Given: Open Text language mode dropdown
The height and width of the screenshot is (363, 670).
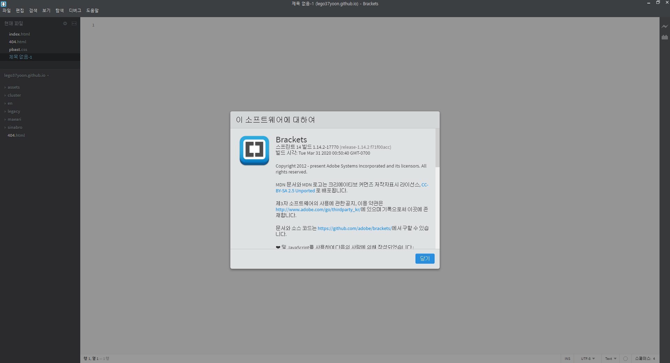Looking at the screenshot, I should coord(611,358).
